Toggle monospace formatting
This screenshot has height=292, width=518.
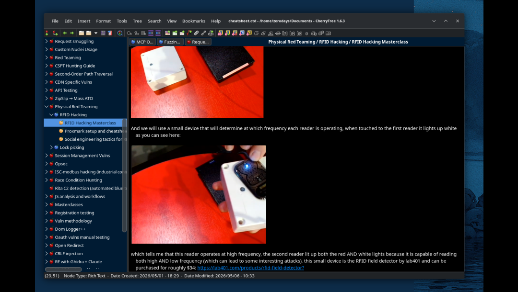[x=329, y=33]
